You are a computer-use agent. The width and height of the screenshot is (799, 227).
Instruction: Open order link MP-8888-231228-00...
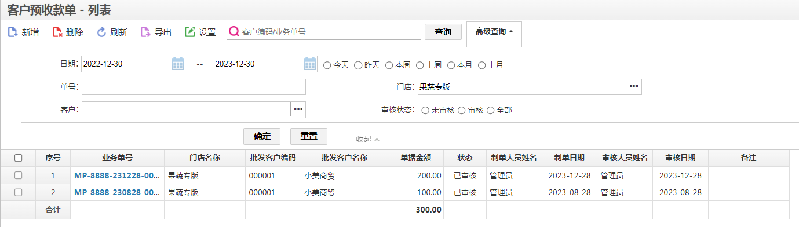(116, 175)
